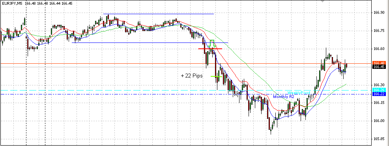Click the chart shift triangle at top right
The width and height of the screenshot is (389, 146).
point(322,1)
